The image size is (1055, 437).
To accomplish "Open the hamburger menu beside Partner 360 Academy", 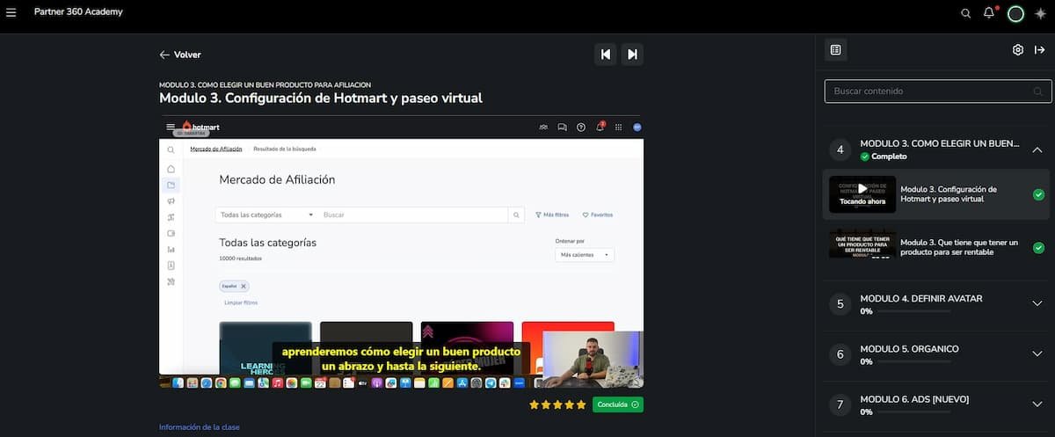I will coord(11,12).
